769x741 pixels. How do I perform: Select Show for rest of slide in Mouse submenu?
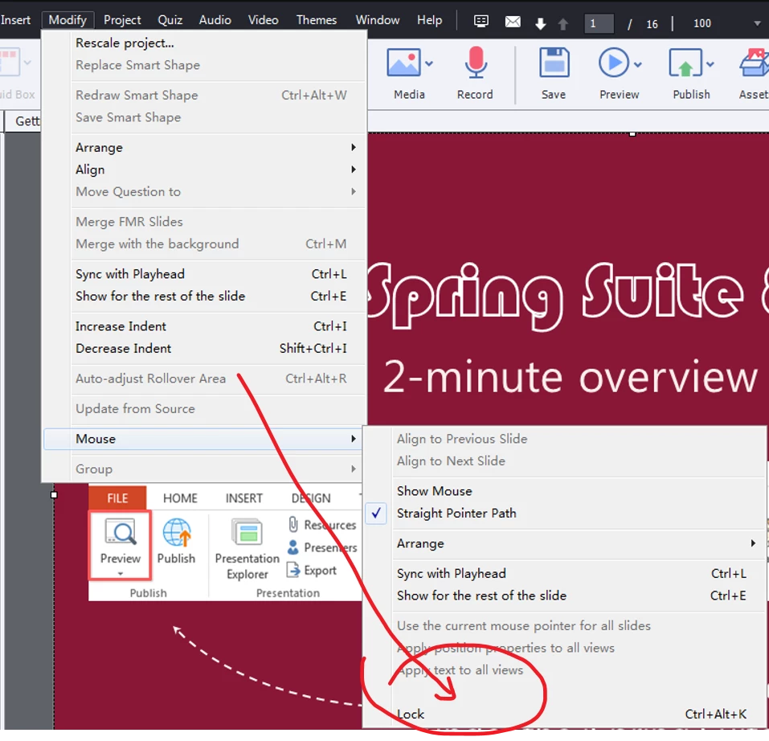579,596
